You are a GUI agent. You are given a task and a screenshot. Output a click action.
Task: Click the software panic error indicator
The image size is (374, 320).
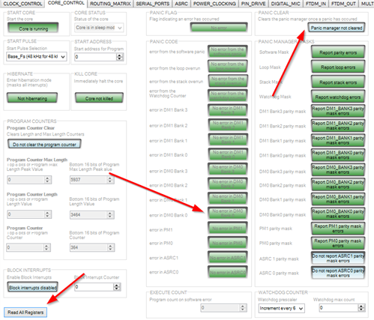[228, 52]
